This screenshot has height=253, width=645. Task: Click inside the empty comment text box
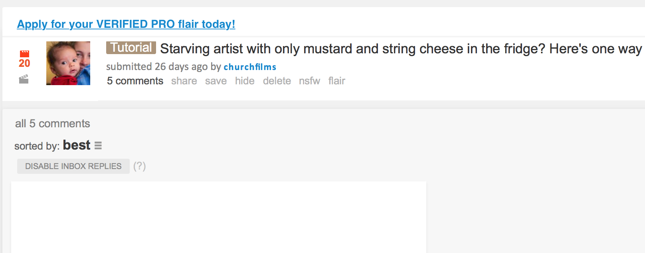point(219,217)
